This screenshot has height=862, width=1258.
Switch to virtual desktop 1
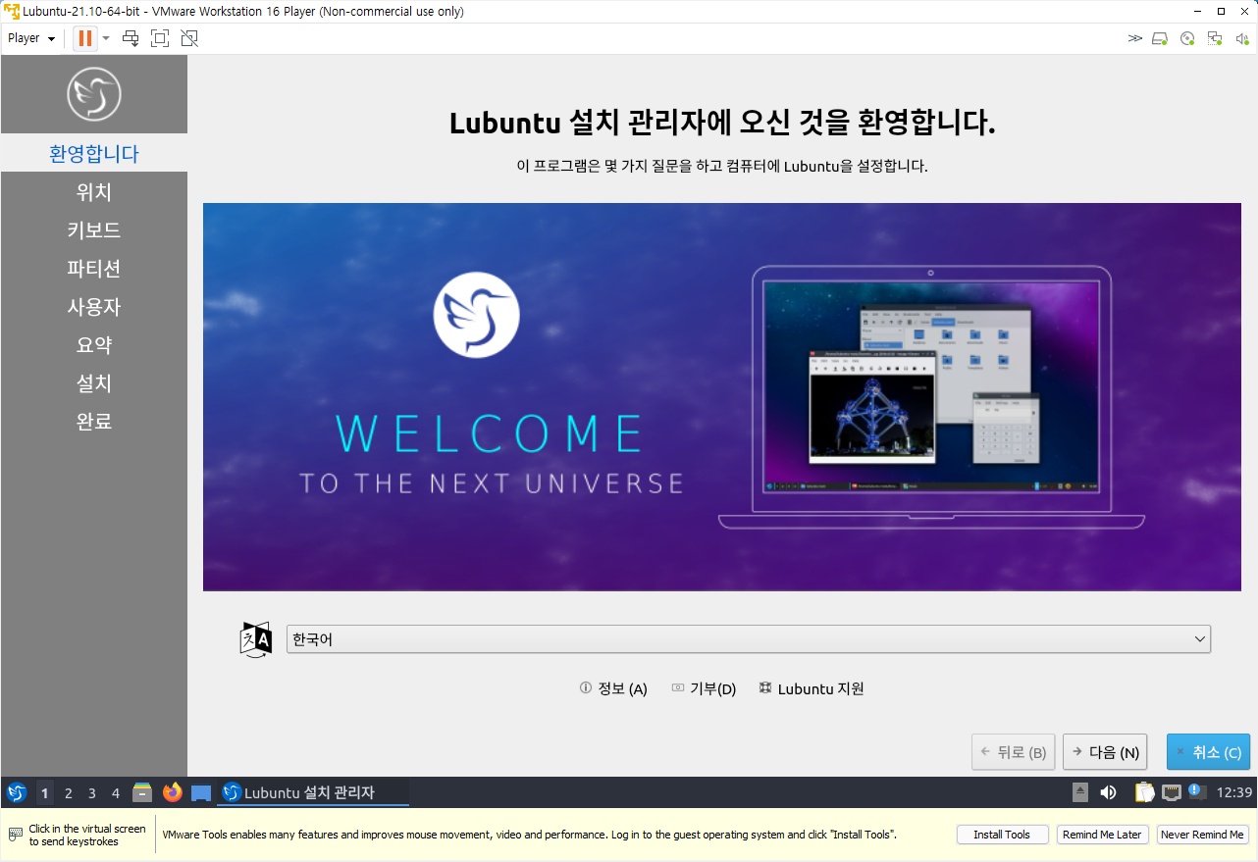[44, 792]
